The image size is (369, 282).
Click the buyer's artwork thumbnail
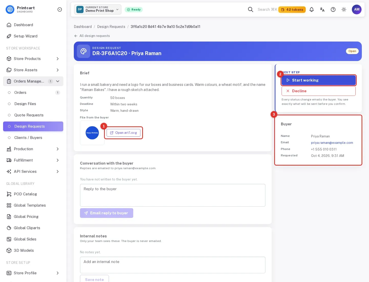pos(92,133)
